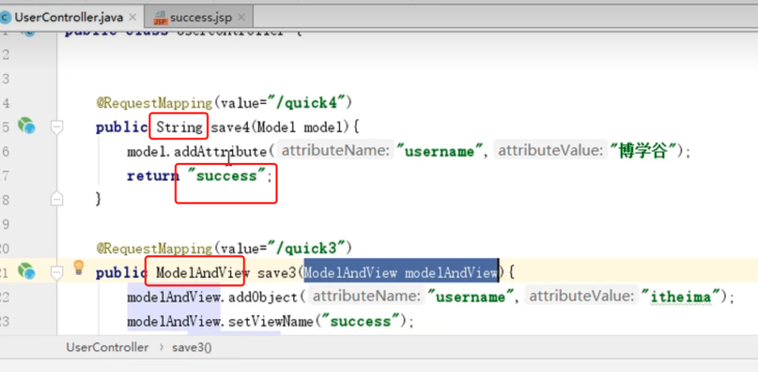
Task: Click the String return type of save4
Action: (x=180, y=128)
